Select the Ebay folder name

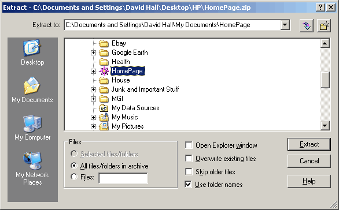click(119, 43)
